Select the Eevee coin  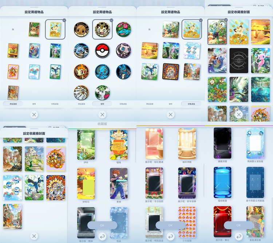tap(81, 29)
